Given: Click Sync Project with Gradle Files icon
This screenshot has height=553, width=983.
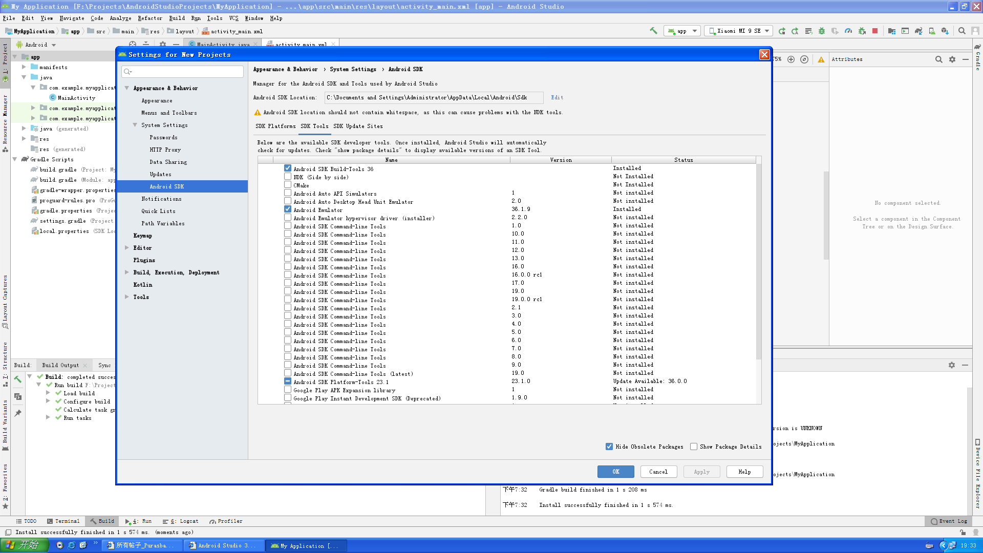Looking at the screenshot, I should click(x=918, y=31).
